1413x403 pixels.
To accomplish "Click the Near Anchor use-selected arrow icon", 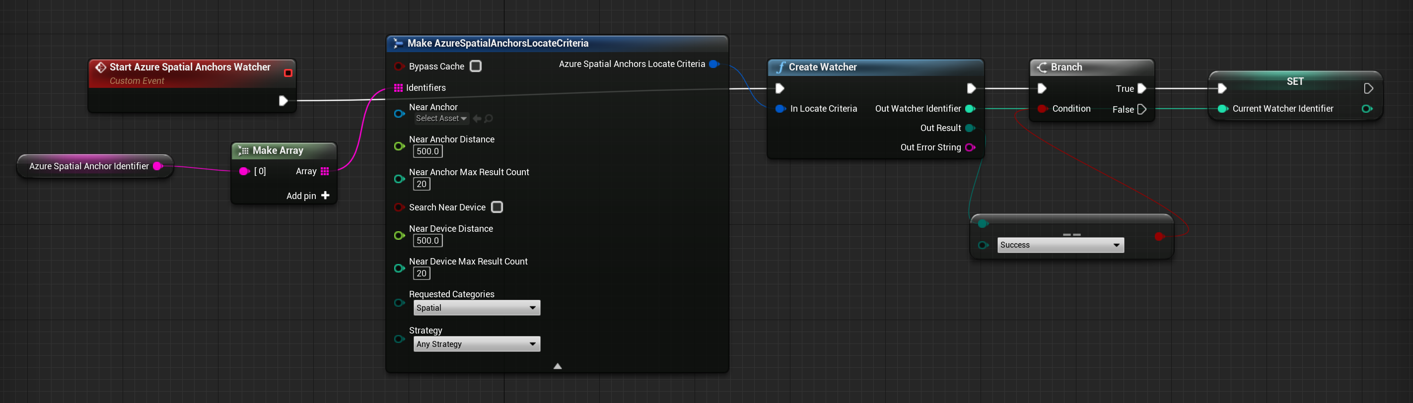I will click(477, 119).
